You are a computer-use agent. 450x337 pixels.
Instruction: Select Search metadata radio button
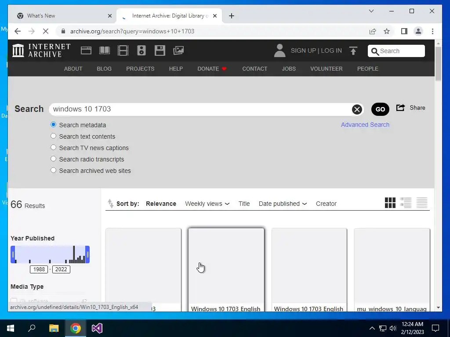tap(53, 125)
